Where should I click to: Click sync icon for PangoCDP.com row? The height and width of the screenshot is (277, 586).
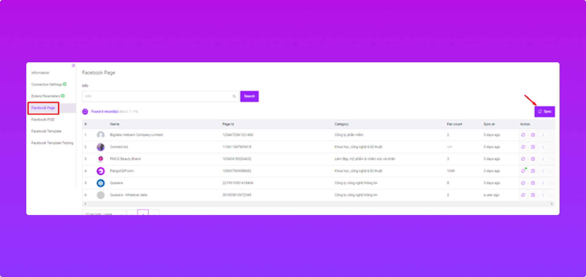523,171
